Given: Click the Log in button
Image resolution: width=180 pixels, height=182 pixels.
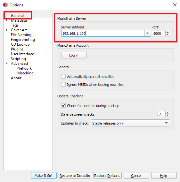Looking at the screenshot, I should coord(74,55).
